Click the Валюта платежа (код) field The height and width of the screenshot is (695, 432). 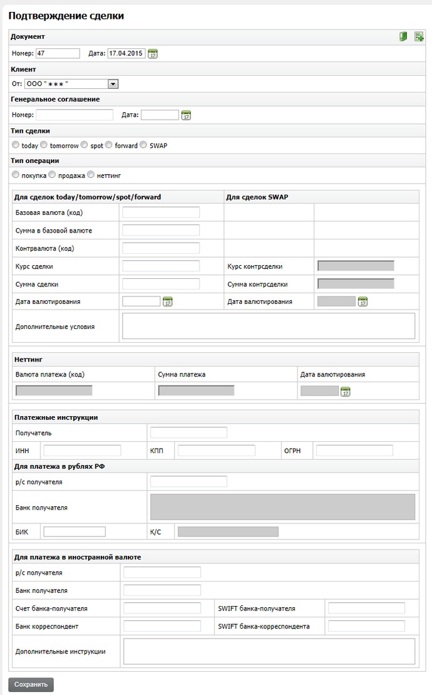54,390
